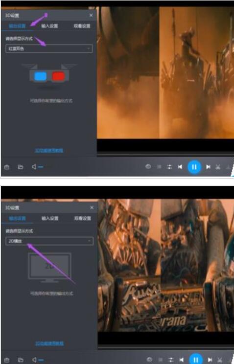
Task: Toggle the 3D eye icon in the 2D播放 player
Action: pos(149,360)
